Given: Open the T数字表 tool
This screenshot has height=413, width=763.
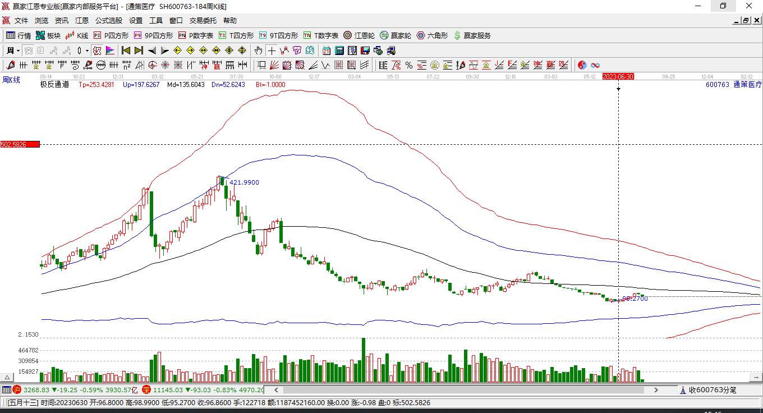Looking at the screenshot, I should point(321,35).
